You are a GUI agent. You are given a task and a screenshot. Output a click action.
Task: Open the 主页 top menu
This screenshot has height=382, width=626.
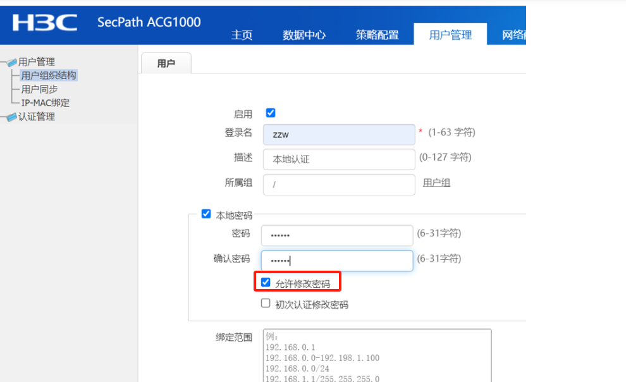(x=242, y=35)
